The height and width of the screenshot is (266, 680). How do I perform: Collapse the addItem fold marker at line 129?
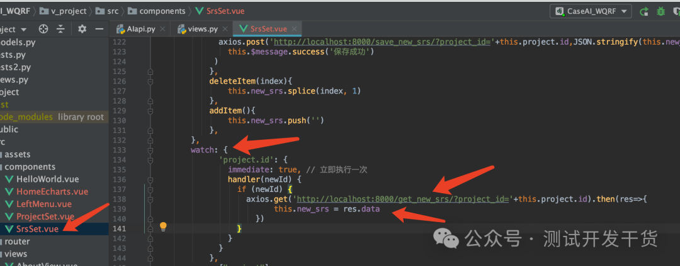(150, 110)
